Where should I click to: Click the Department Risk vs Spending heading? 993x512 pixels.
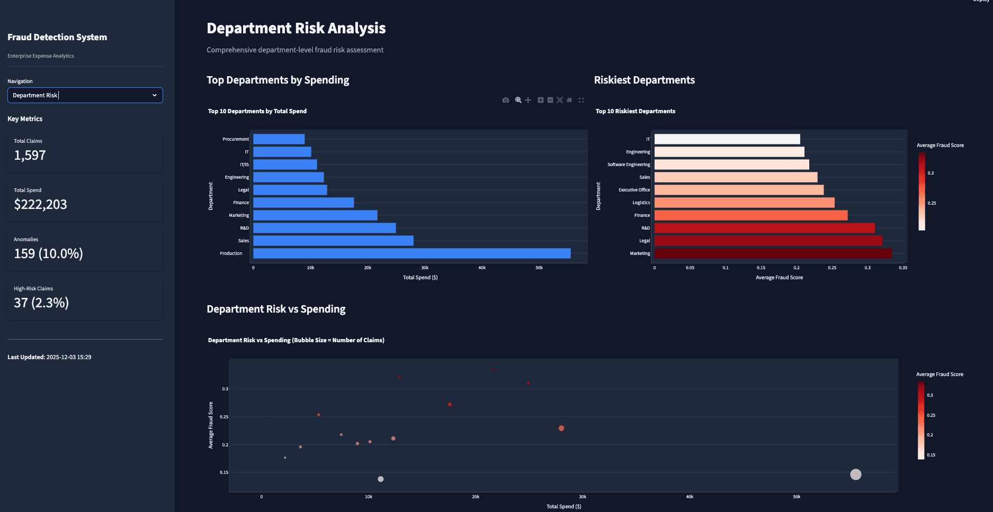coord(276,309)
